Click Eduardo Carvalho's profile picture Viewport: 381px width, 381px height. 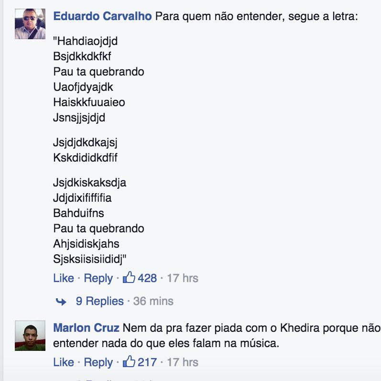30,24
